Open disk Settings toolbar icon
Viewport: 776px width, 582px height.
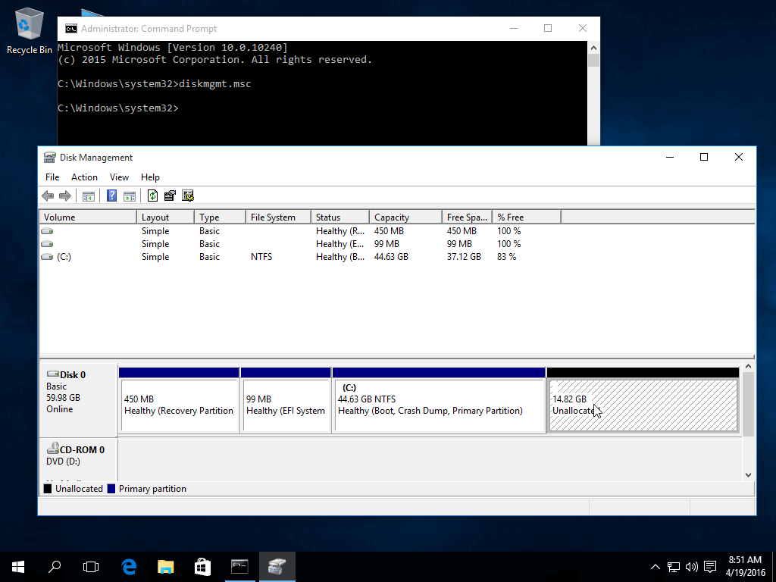[188, 196]
